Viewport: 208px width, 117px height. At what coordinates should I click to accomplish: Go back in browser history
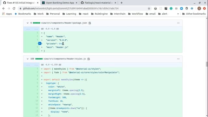[x=4, y=8]
